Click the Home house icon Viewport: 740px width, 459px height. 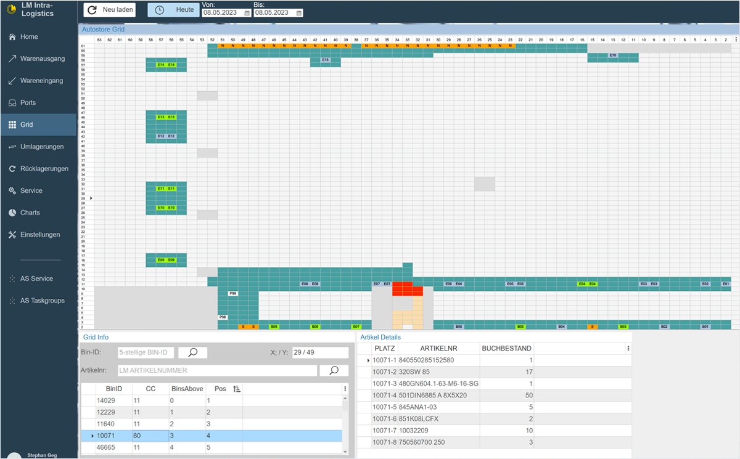(12, 37)
